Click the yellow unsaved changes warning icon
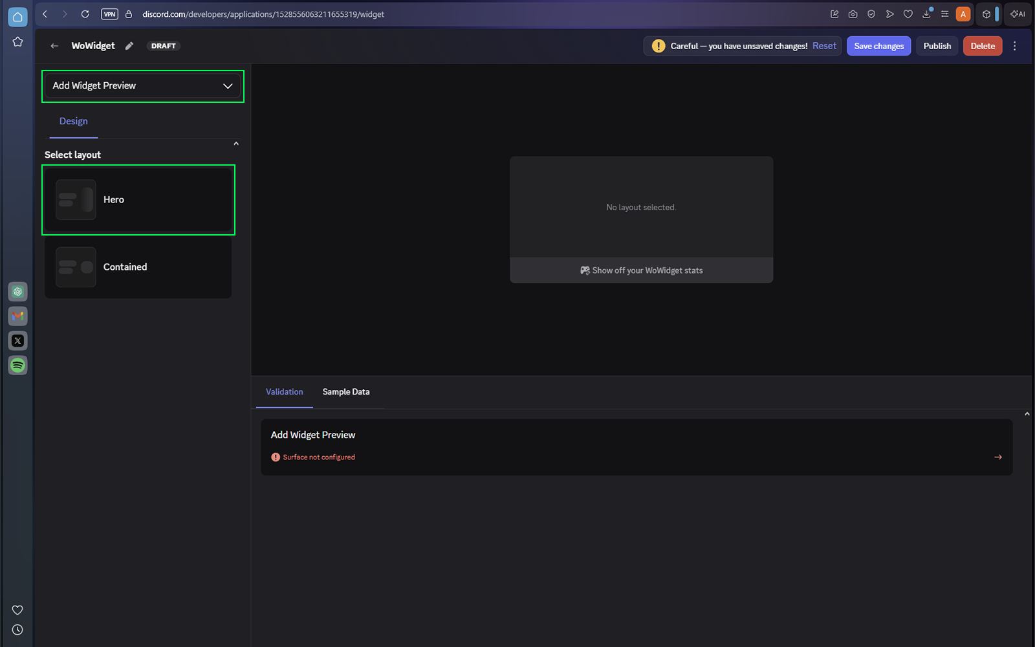This screenshot has width=1035, height=647. click(x=658, y=46)
